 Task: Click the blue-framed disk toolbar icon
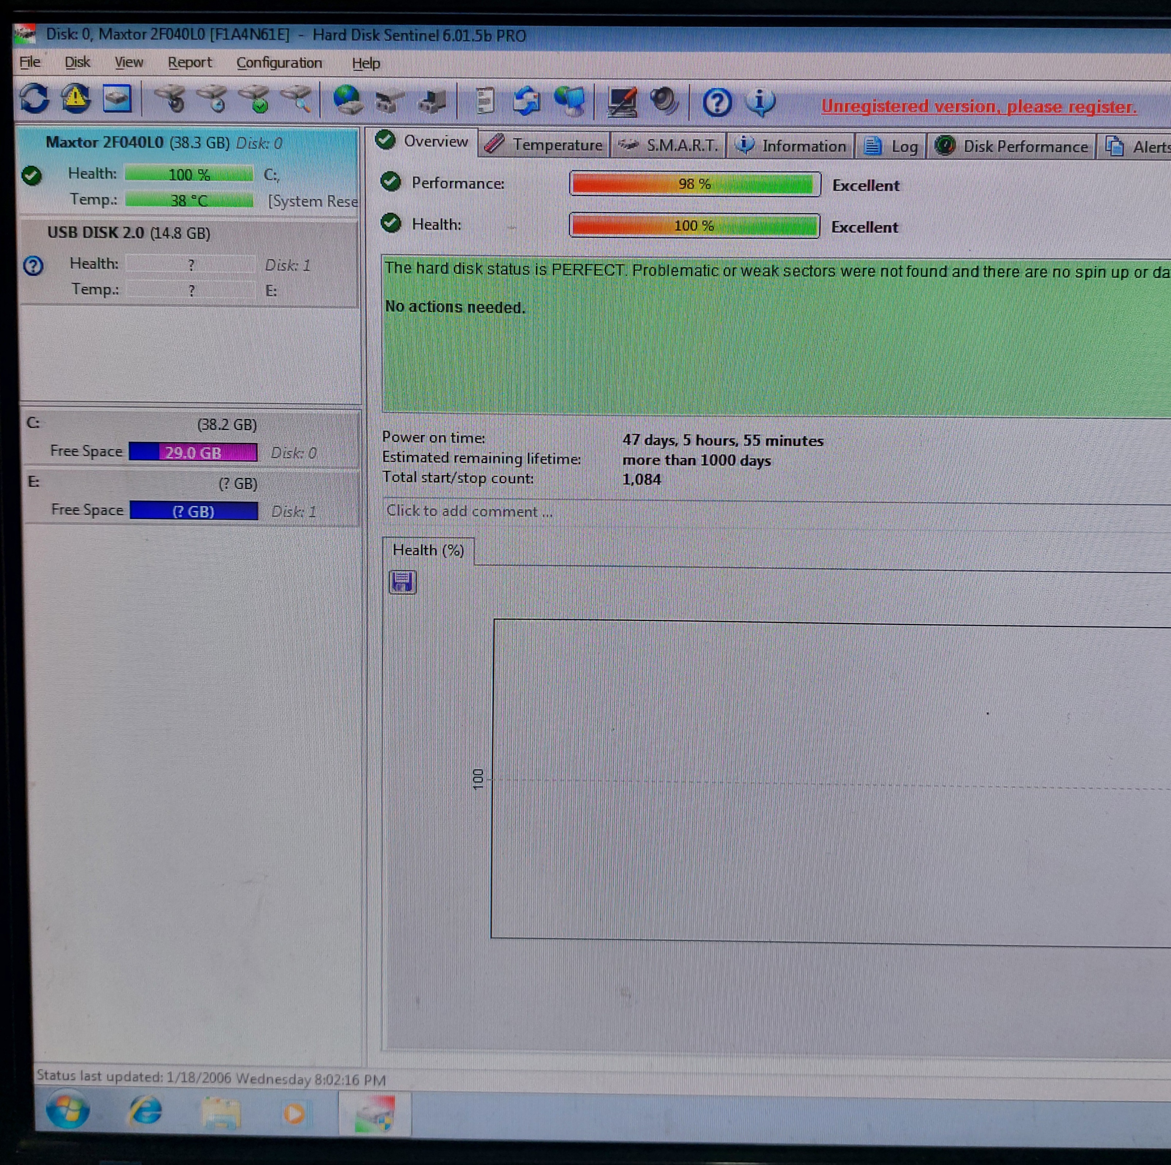(117, 98)
